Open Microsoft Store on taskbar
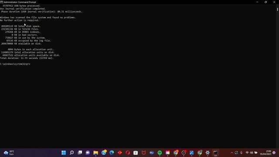Screen dimensions: 279x157 (136, 153)
